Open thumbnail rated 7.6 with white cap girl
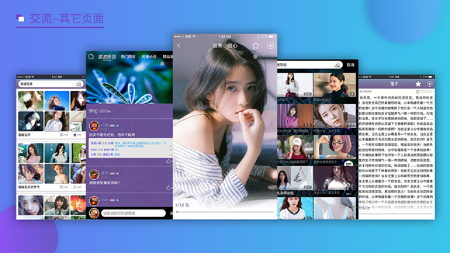This screenshot has width=450, height=253. [x=295, y=147]
